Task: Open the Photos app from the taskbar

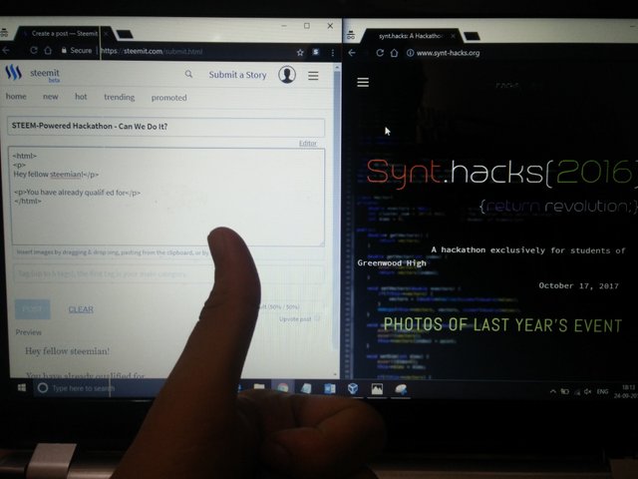Action: [377, 389]
